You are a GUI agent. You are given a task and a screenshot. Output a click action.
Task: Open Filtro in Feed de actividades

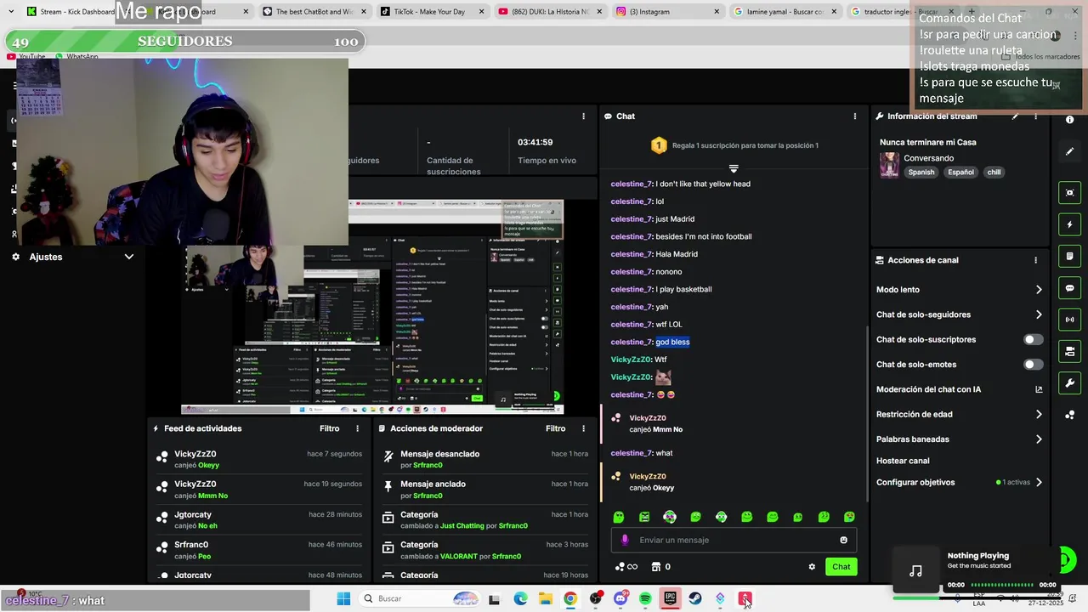coord(330,428)
